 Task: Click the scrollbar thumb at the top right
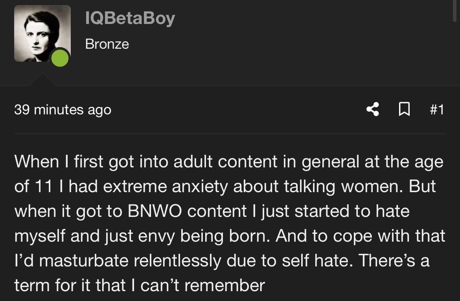pos(454,11)
